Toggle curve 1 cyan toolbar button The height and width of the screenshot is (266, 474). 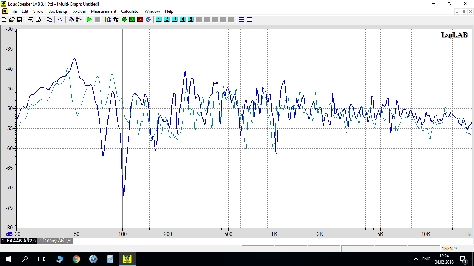tap(159, 19)
